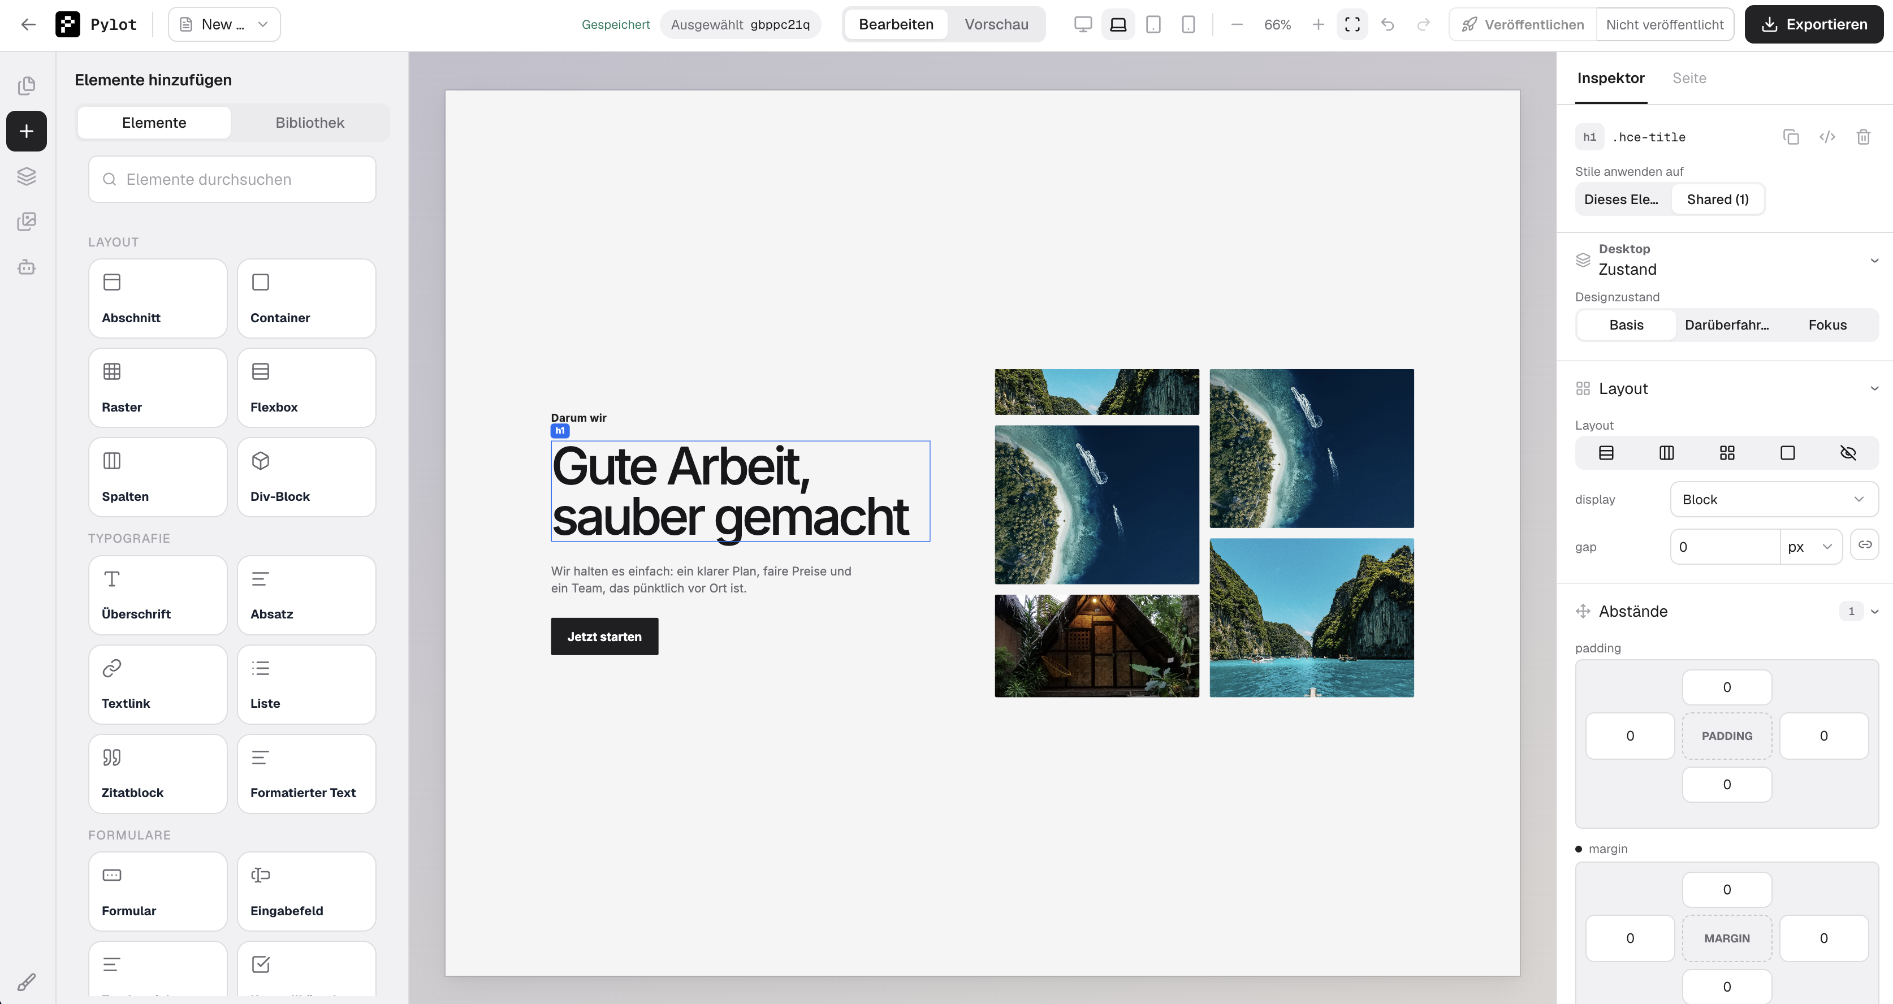1893x1004 pixels.
Task: Click the Jetzt starten canvas button
Action: tap(604, 636)
